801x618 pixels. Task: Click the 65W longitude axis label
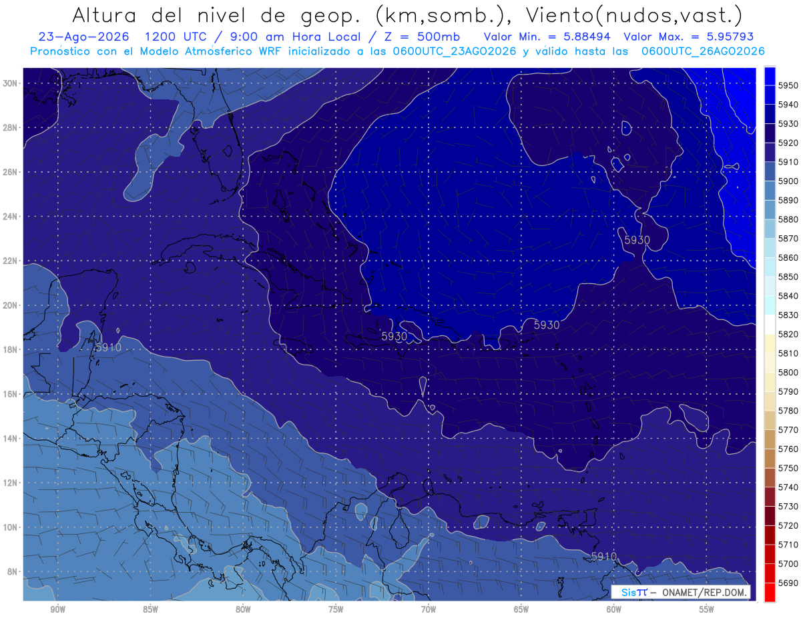click(x=521, y=610)
